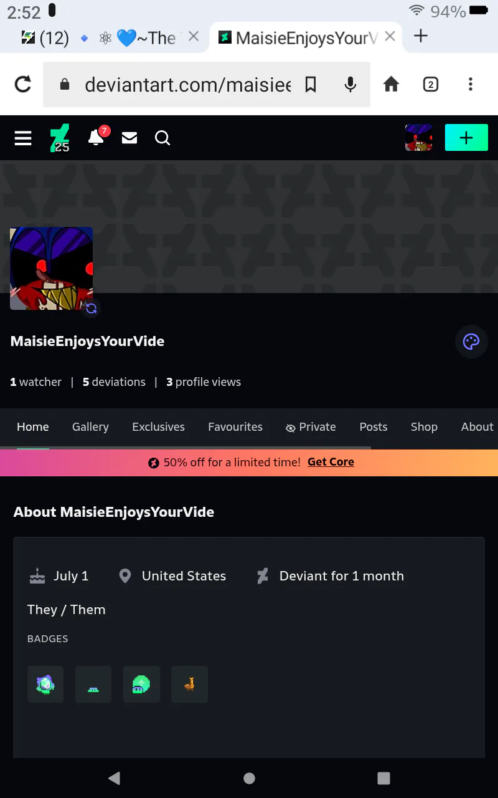
Task: Open the messages envelope icon
Action: click(129, 138)
